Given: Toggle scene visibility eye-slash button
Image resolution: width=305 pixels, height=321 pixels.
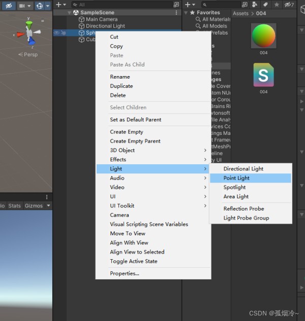Looking at the screenshot, I should click(9, 6).
